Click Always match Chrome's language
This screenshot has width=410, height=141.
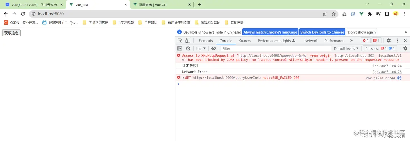270,32
